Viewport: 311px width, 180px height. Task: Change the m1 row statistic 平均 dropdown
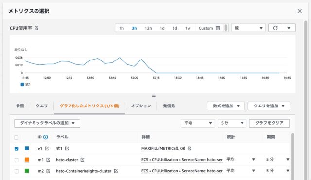click(241, 160)
